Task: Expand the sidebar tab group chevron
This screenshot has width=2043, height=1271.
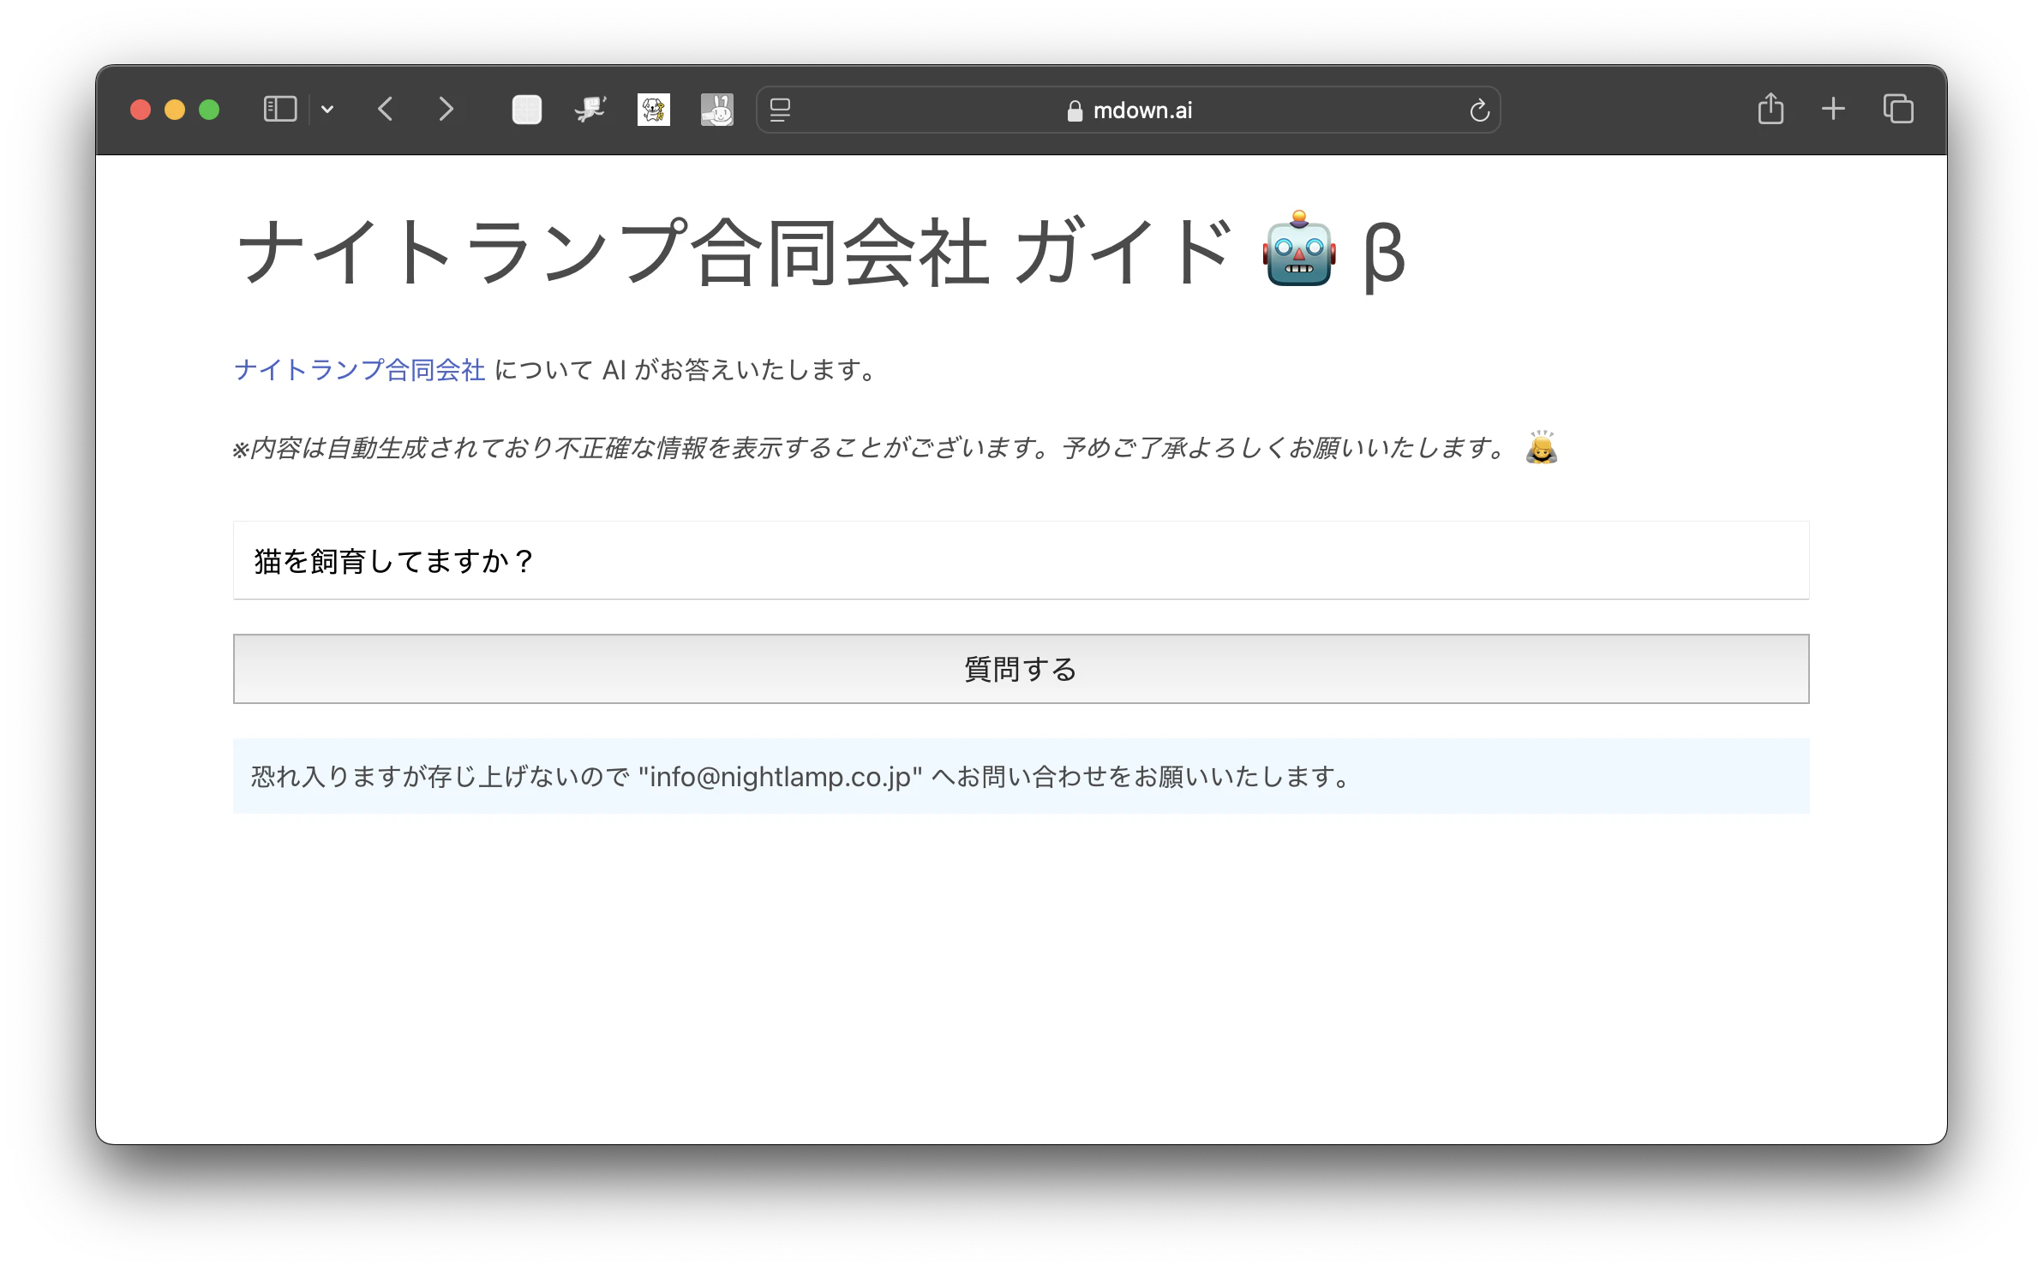Action: coord(327,110)
